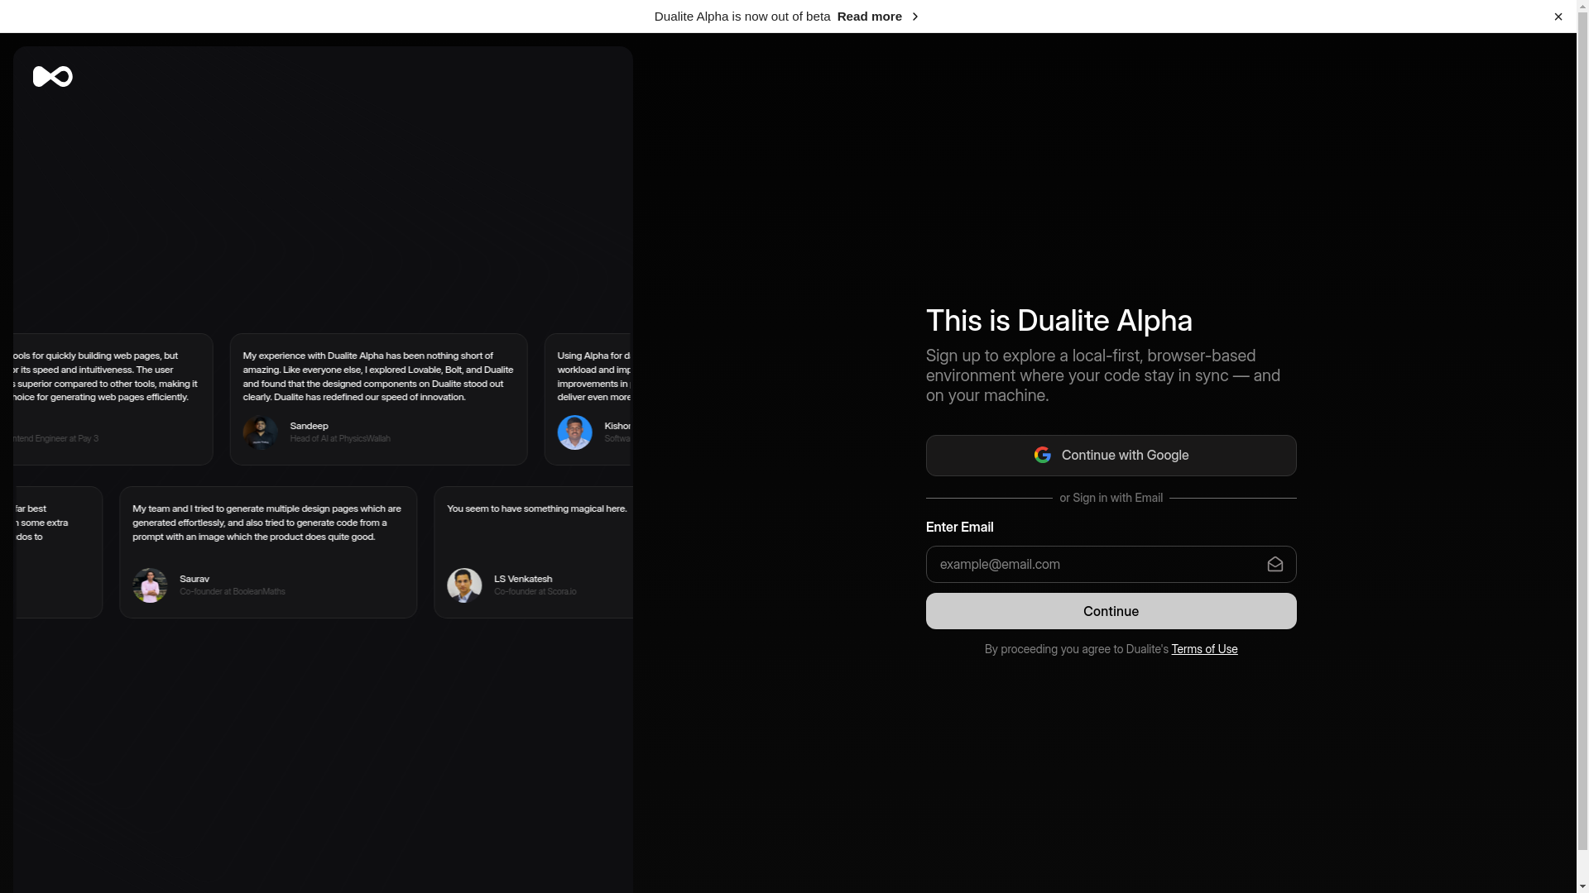Open the Read more link
The height and width of the screenshot is (893, 1589).
(869, 17)
